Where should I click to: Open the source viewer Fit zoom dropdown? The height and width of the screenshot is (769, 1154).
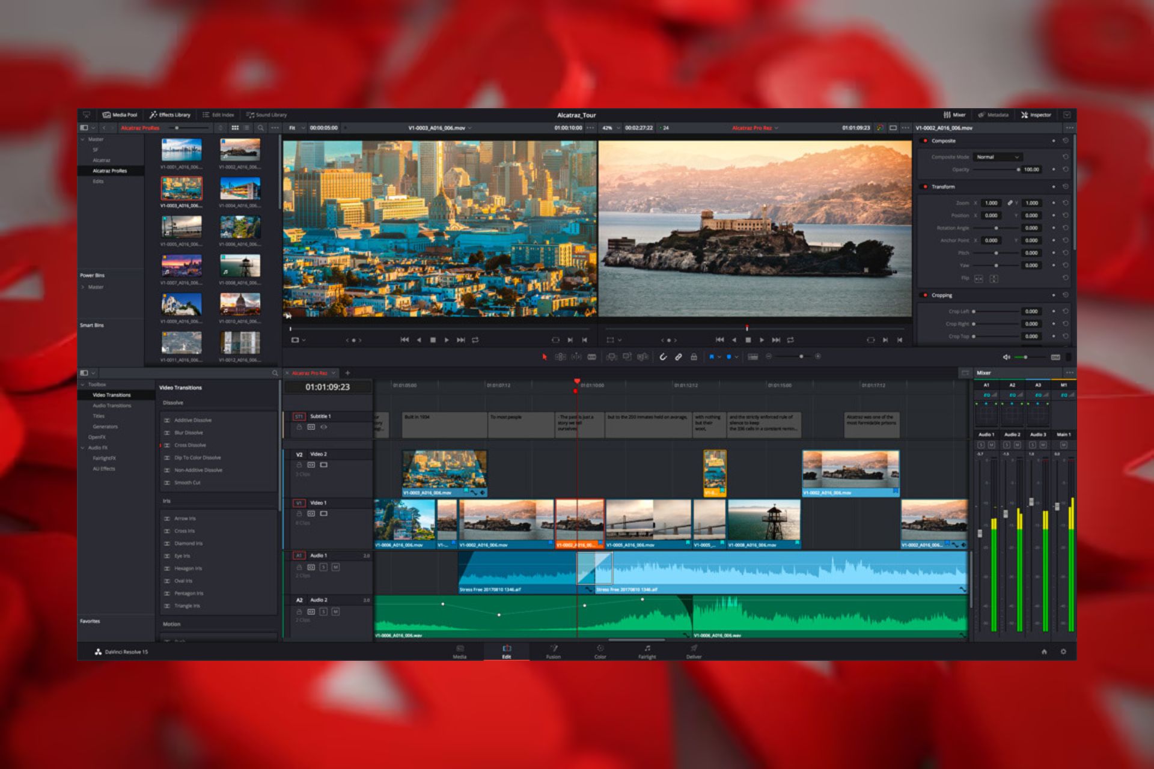[x=296, y=128]
